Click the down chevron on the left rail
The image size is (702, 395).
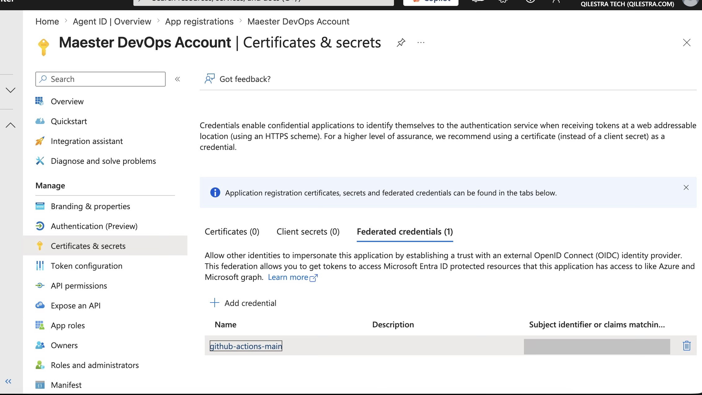(x=11, y=90)
